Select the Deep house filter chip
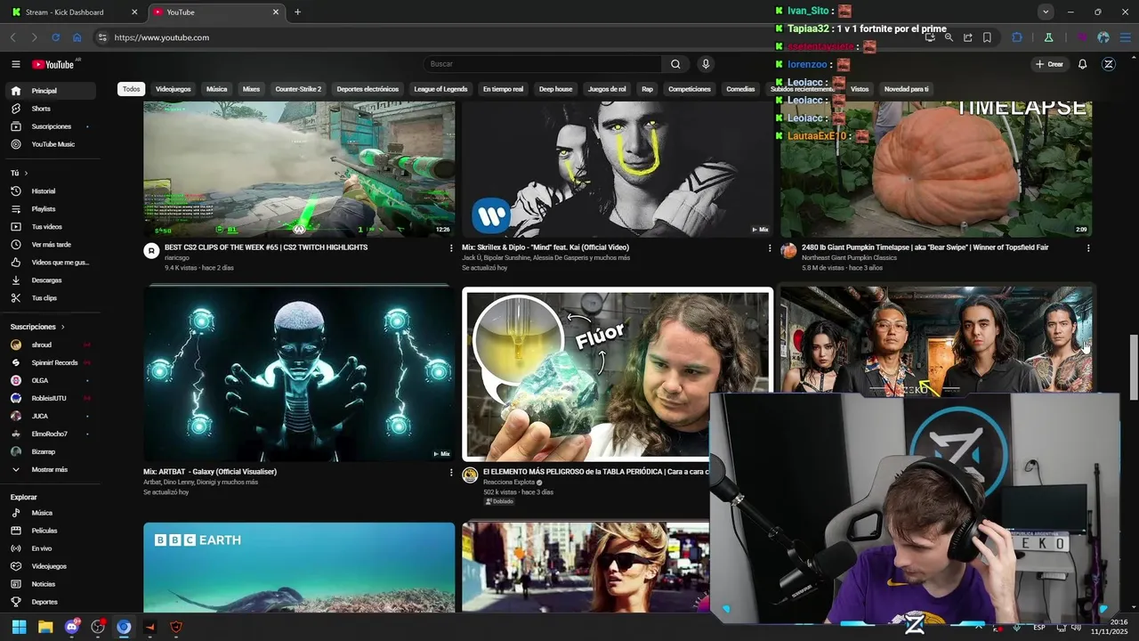Viewport: 1139px width, 641px height. click(x=555, y=89)
